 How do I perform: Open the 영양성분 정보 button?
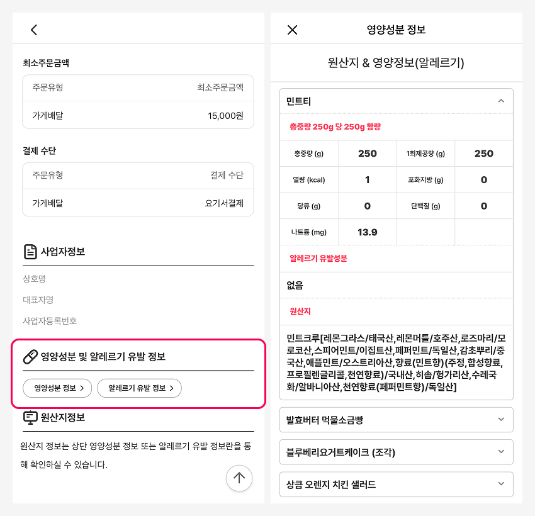coord(57,388)
